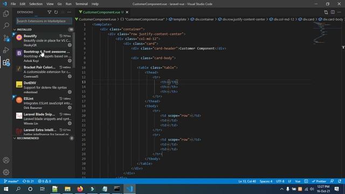Open File Explorer from the taskbar

coord(67,189)
